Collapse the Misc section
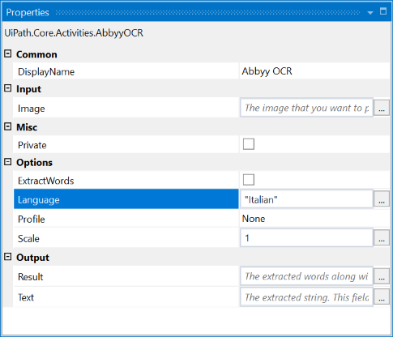The image size is (393, 337). coord(7,126)
